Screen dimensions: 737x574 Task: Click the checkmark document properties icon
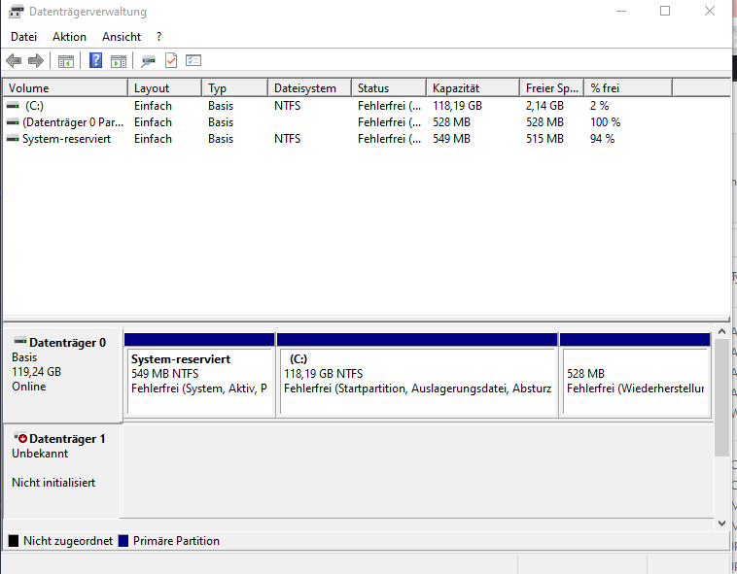pos(171,60)
